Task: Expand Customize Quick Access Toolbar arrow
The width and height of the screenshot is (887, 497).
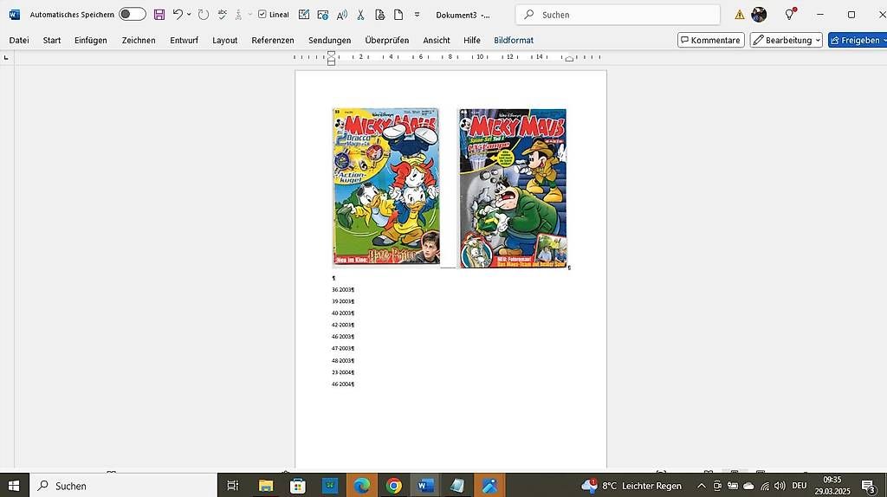Action: 417,15
